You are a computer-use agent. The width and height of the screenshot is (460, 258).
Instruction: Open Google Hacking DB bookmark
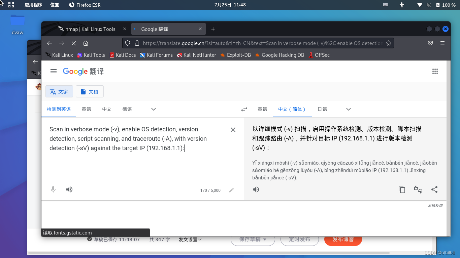click(x=280, y=55)
